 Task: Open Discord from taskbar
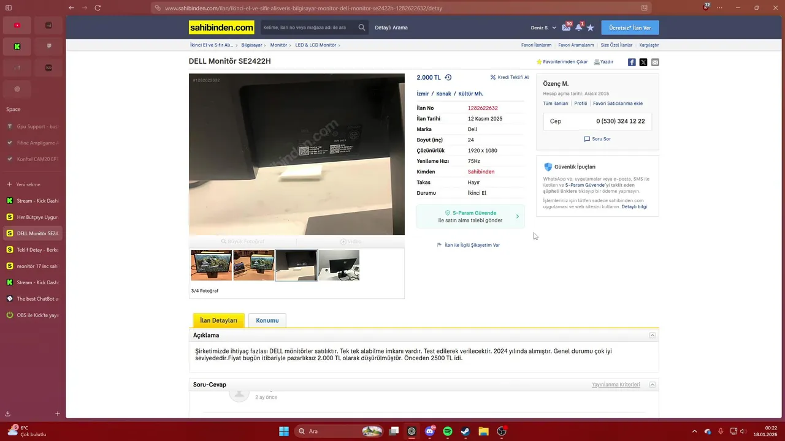(430, 431)
